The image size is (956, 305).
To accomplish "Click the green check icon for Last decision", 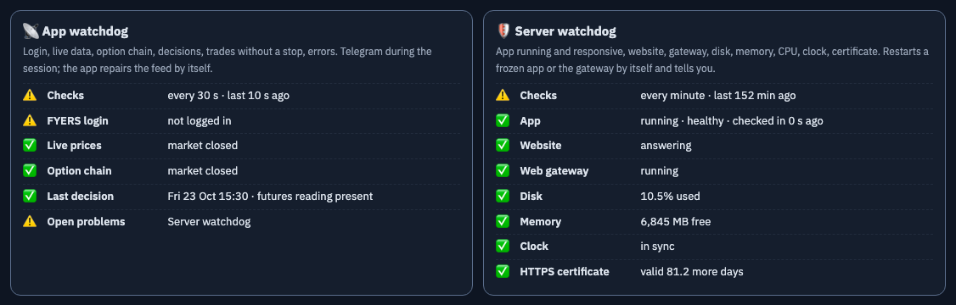I will coord(30,196).
